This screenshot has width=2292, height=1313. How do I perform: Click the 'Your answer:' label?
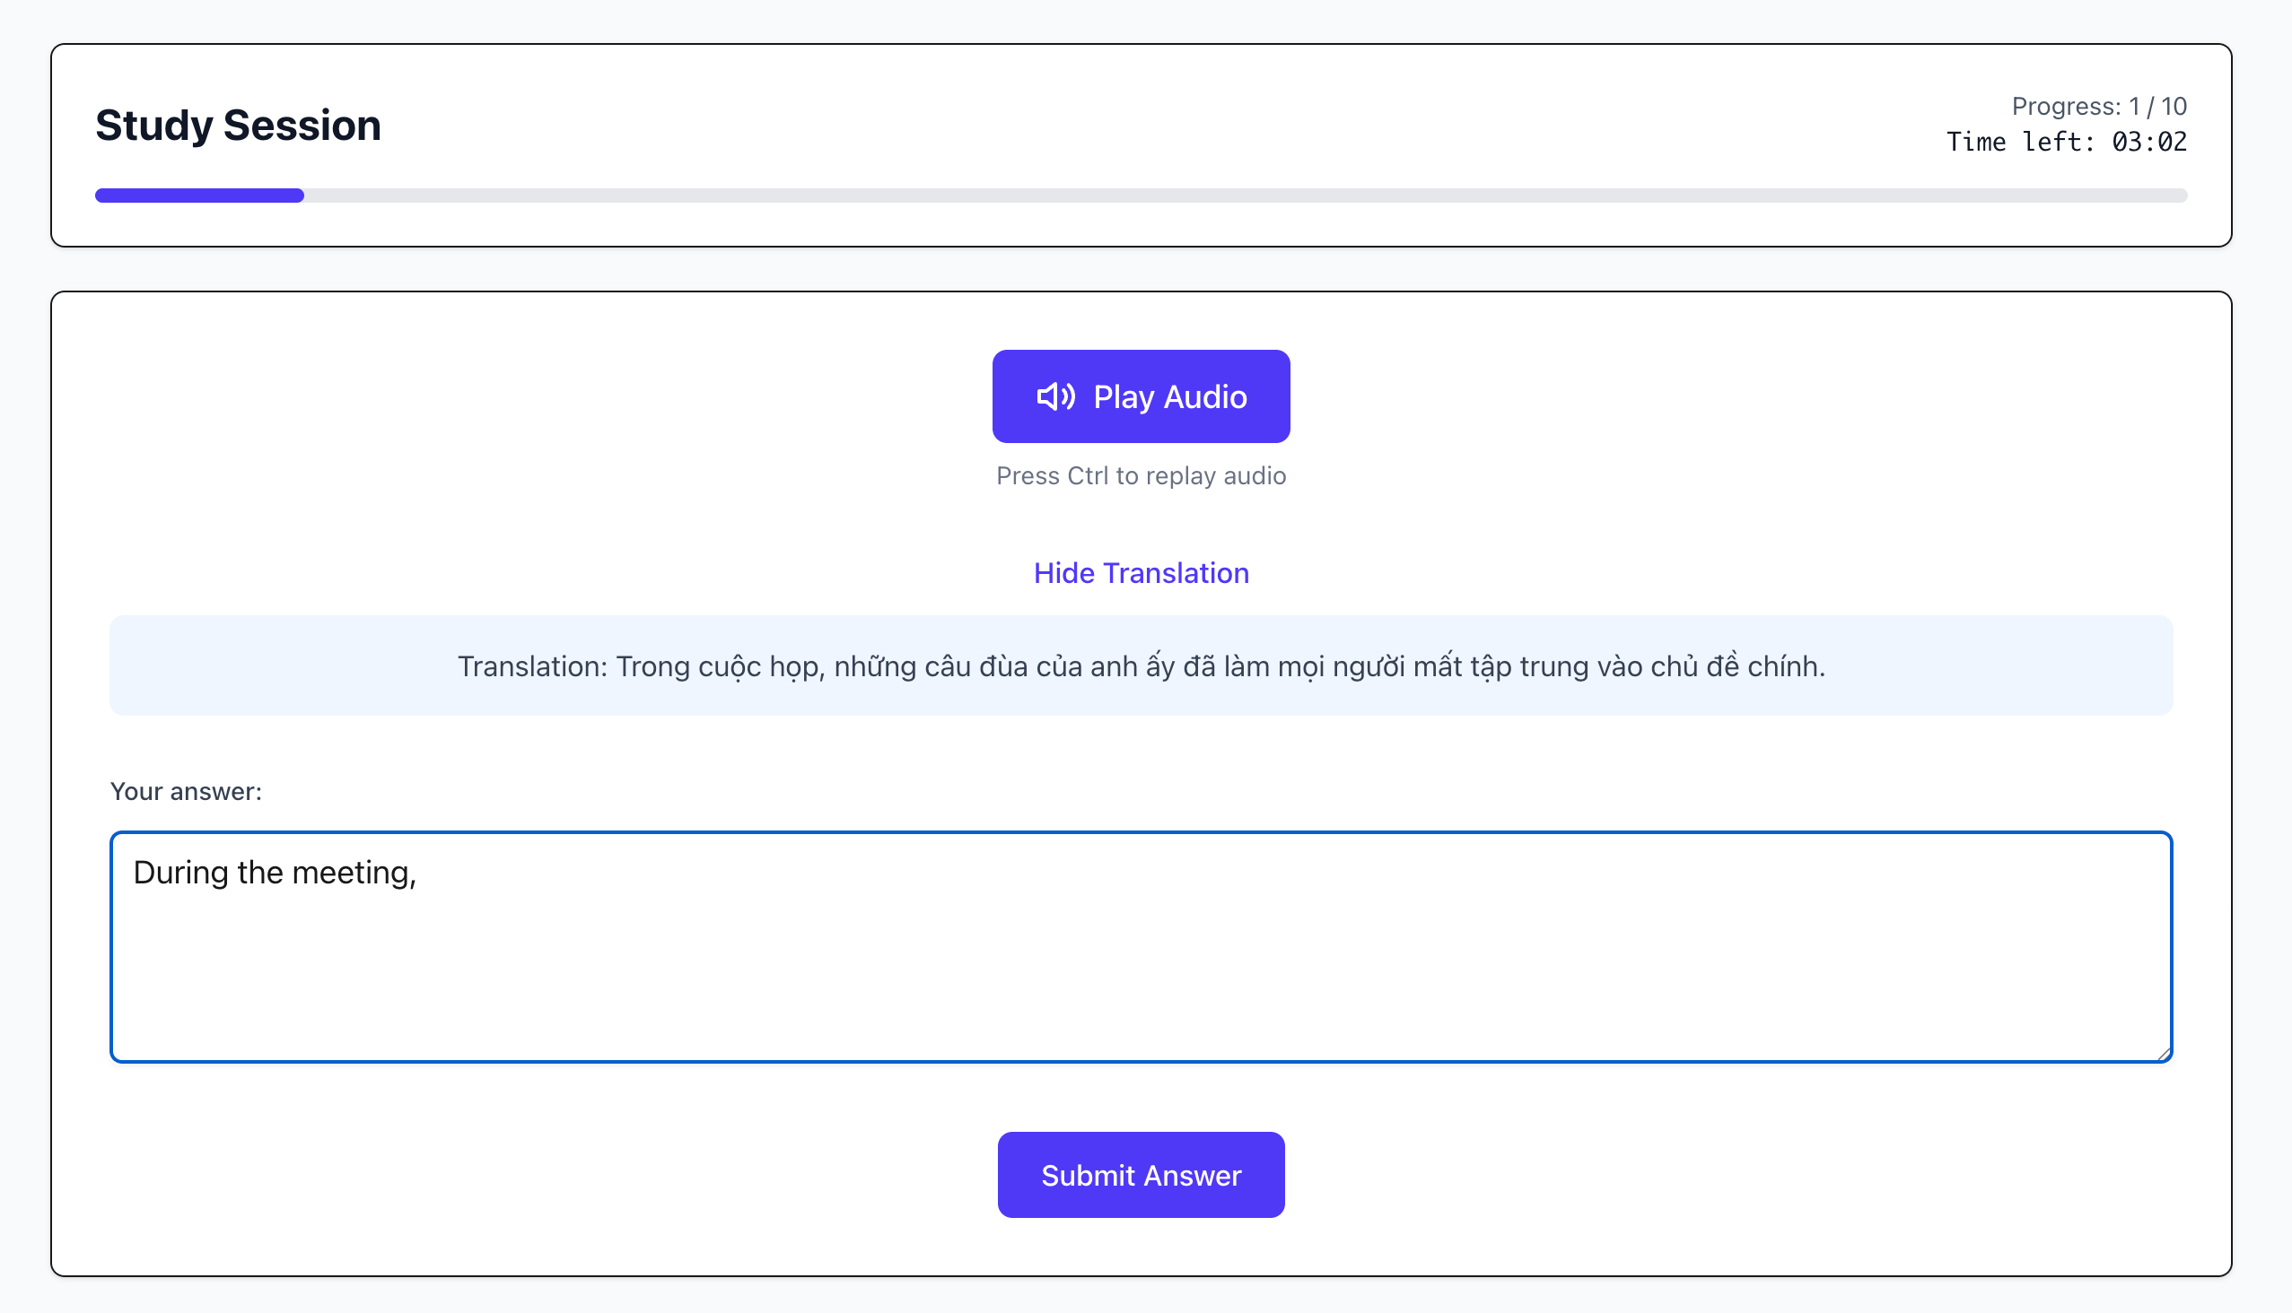(x=186, y=791)
